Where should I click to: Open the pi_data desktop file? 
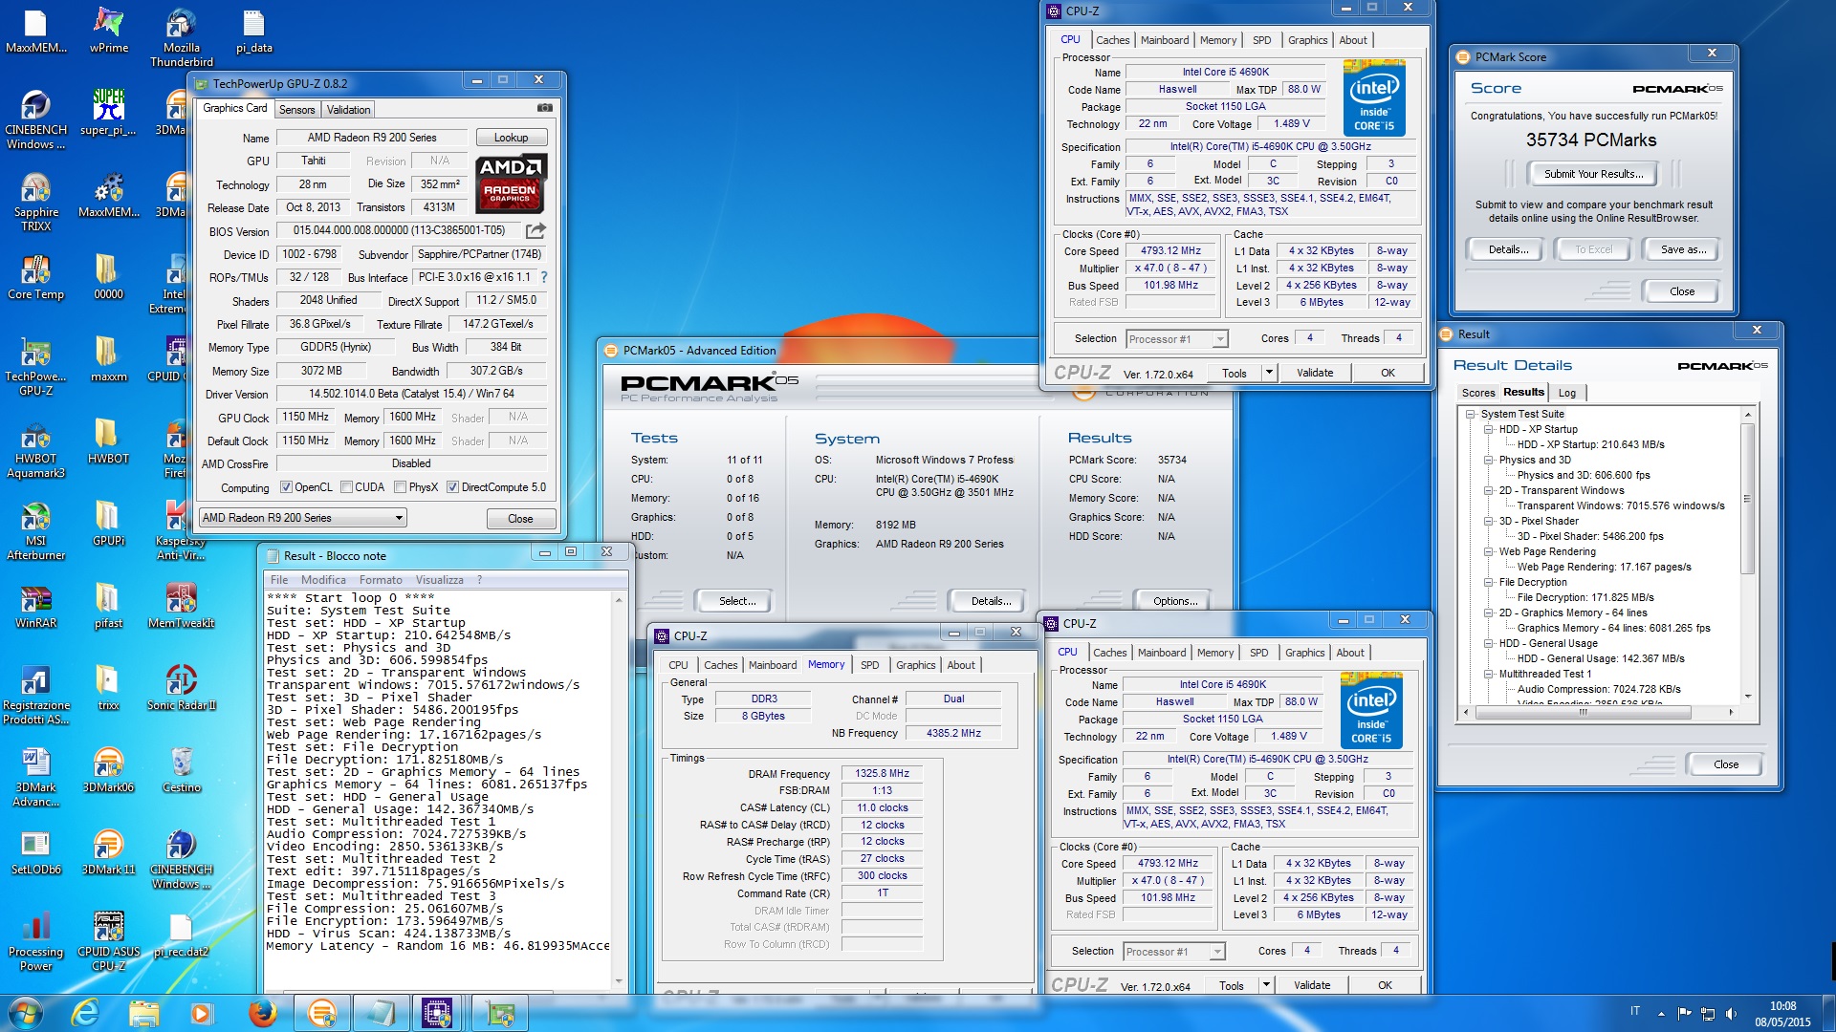click(254, 32)
